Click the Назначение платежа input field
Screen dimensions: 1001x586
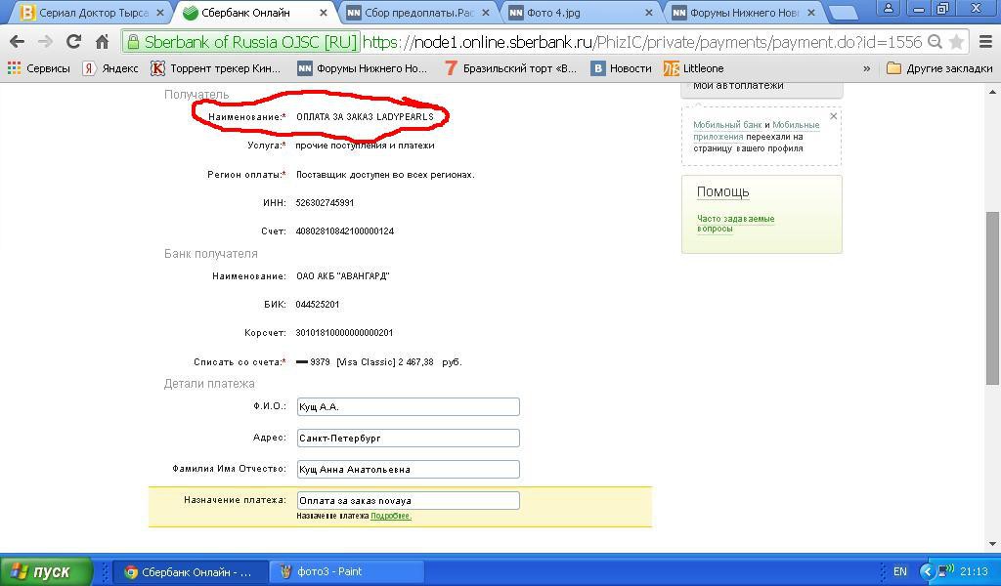point(408,501)
